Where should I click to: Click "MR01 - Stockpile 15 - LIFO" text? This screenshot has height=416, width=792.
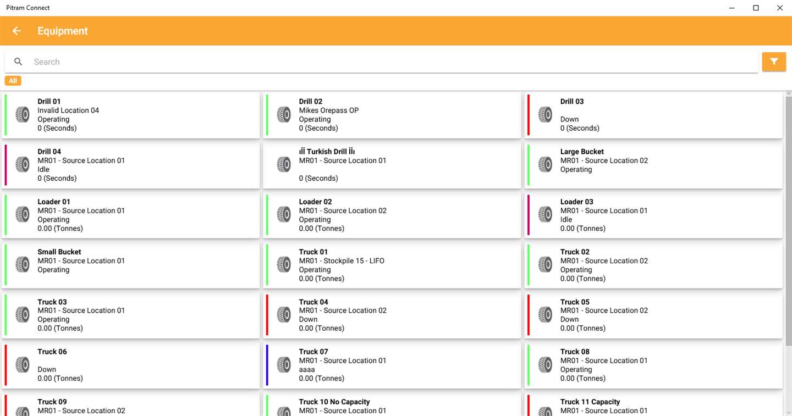(x=342, y=260)
